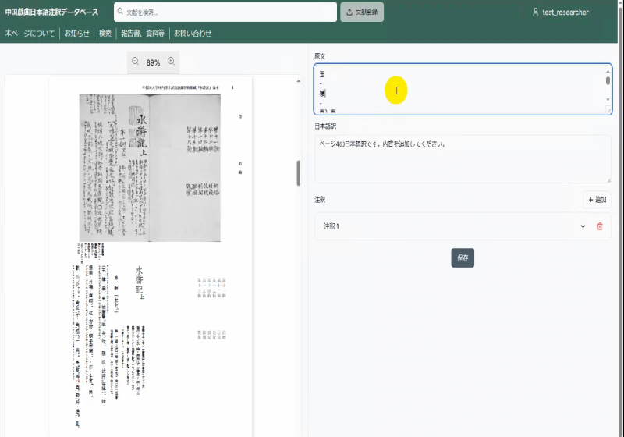Click the document viewer vertical scrollbar
Screen dimensions: 624x437
pyautogui.click(x=299, y=173)
